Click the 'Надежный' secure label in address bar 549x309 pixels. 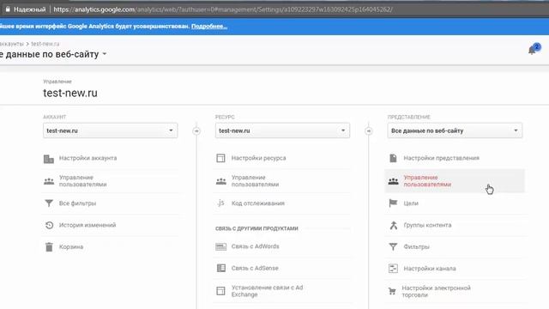(x=30, y=9)
